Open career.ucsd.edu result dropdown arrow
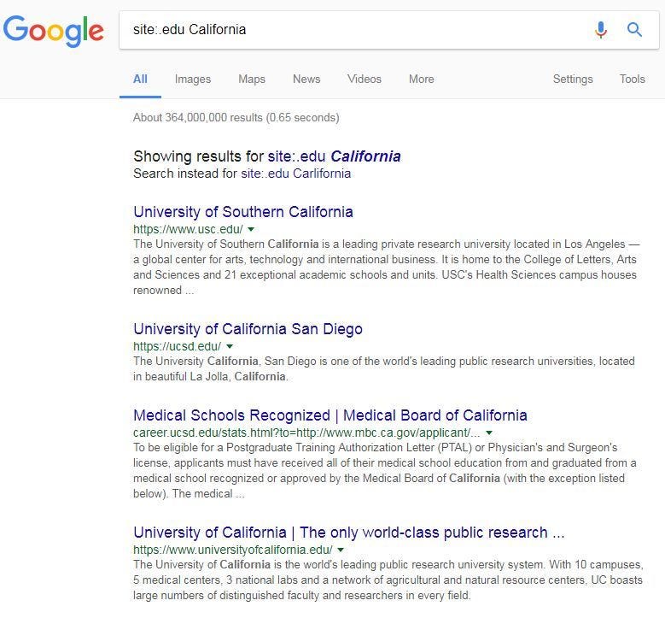 pyautogui.click(x=489, y=433)
